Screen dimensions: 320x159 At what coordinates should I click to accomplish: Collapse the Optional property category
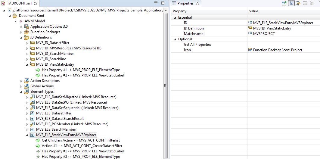175,39
